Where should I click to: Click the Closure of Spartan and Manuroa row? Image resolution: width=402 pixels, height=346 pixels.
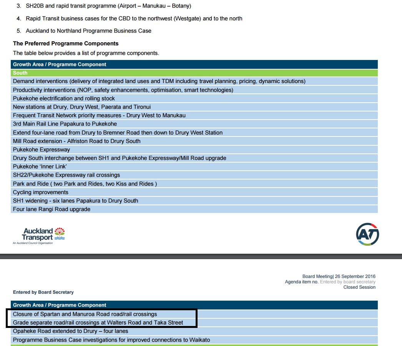tap(85, 314)
